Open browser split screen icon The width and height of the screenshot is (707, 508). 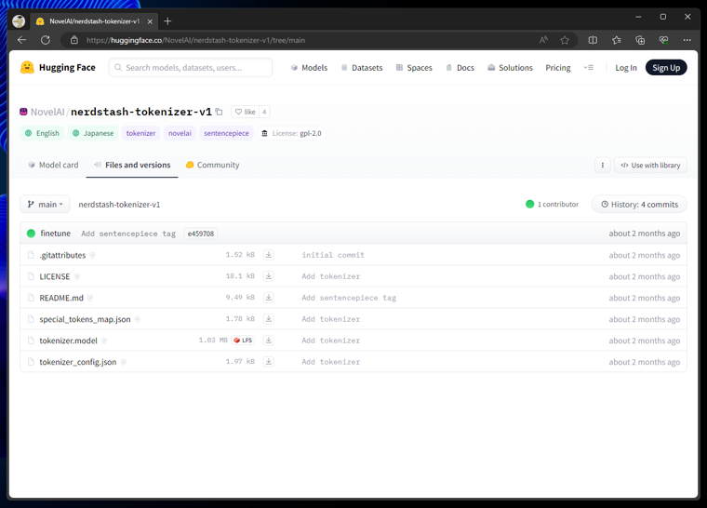593,40
